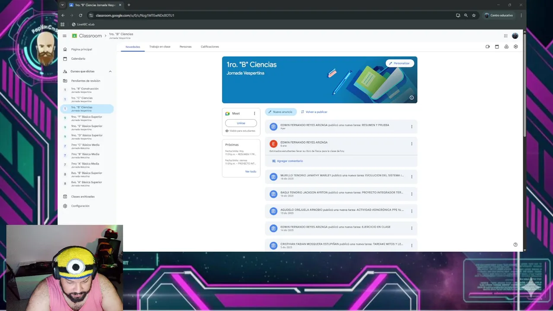
Task: Open the class Google Calendar icon
Action: click(497, 47)
